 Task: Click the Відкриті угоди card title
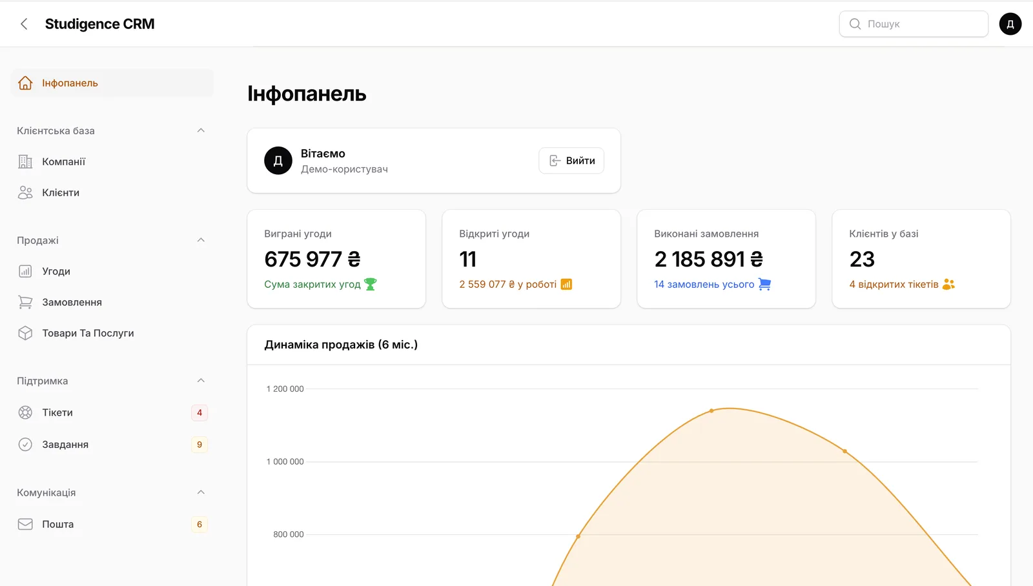pos(495,234)
